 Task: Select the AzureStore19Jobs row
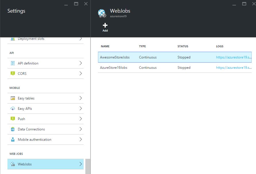click(x=175, y=68)
